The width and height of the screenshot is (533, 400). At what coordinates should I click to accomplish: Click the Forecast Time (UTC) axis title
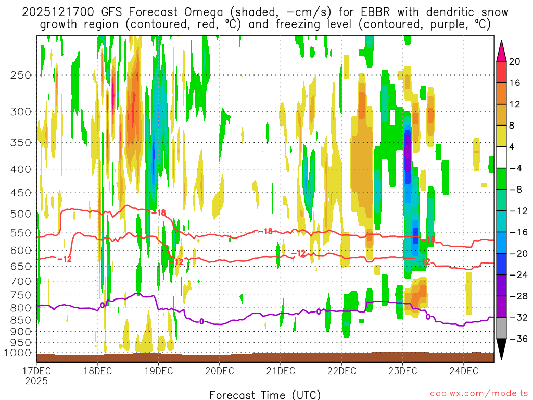click(265, 394)
